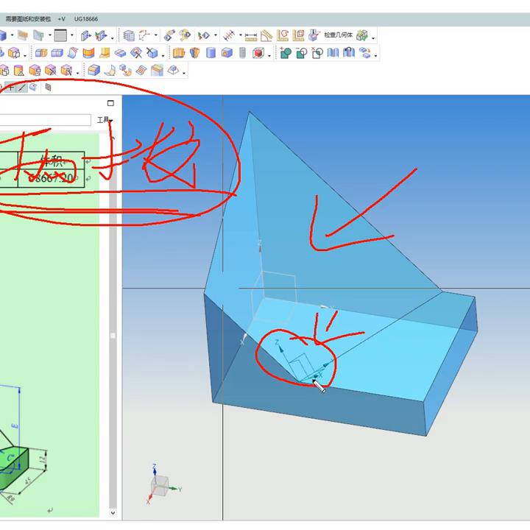Expand the boolean toolbar overflow arrow
Viewport: 530px width, 530px height.
click(376, 56)
